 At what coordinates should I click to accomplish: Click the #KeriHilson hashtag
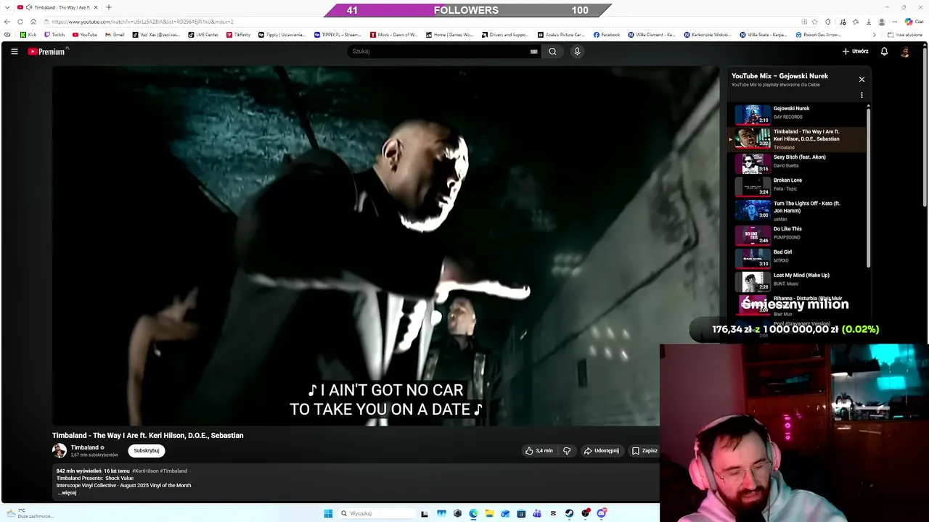[145, 471]
